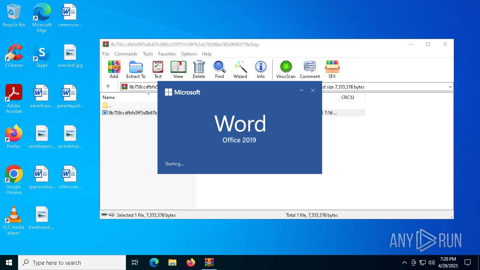Show hidden system tray icons
This screenshot has height=270, width=480.
404,262
